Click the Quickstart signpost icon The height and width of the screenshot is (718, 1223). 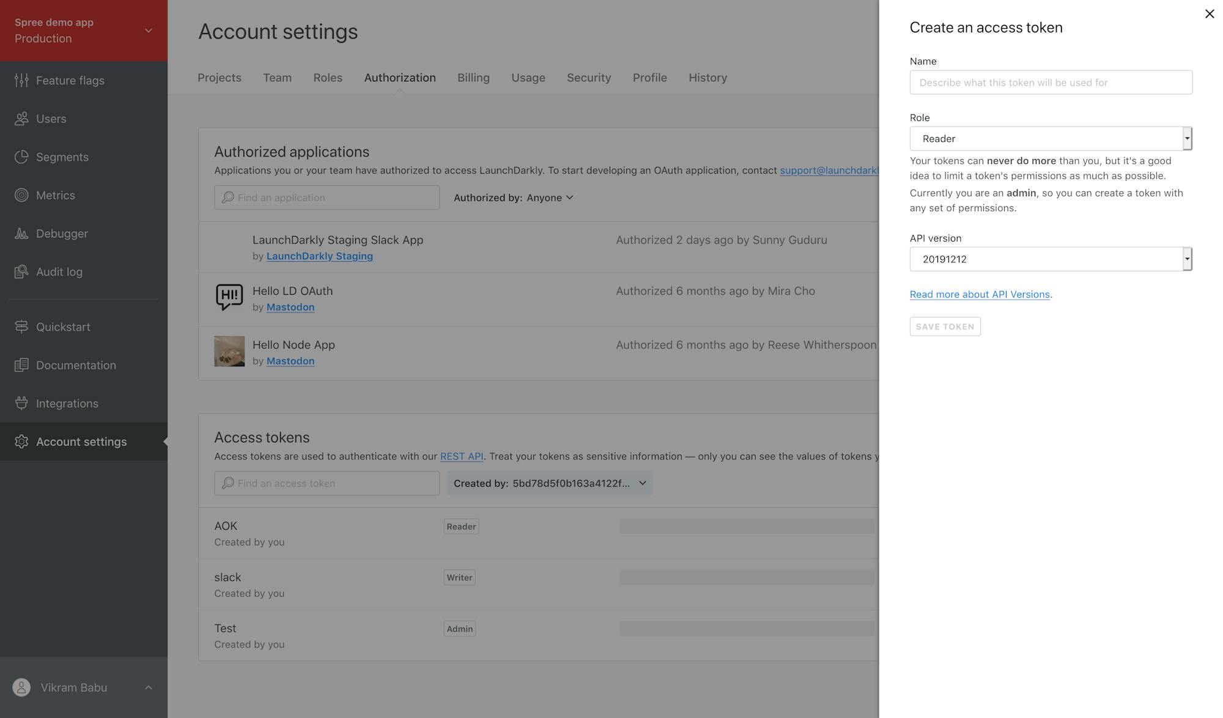[x=21, y=327]
